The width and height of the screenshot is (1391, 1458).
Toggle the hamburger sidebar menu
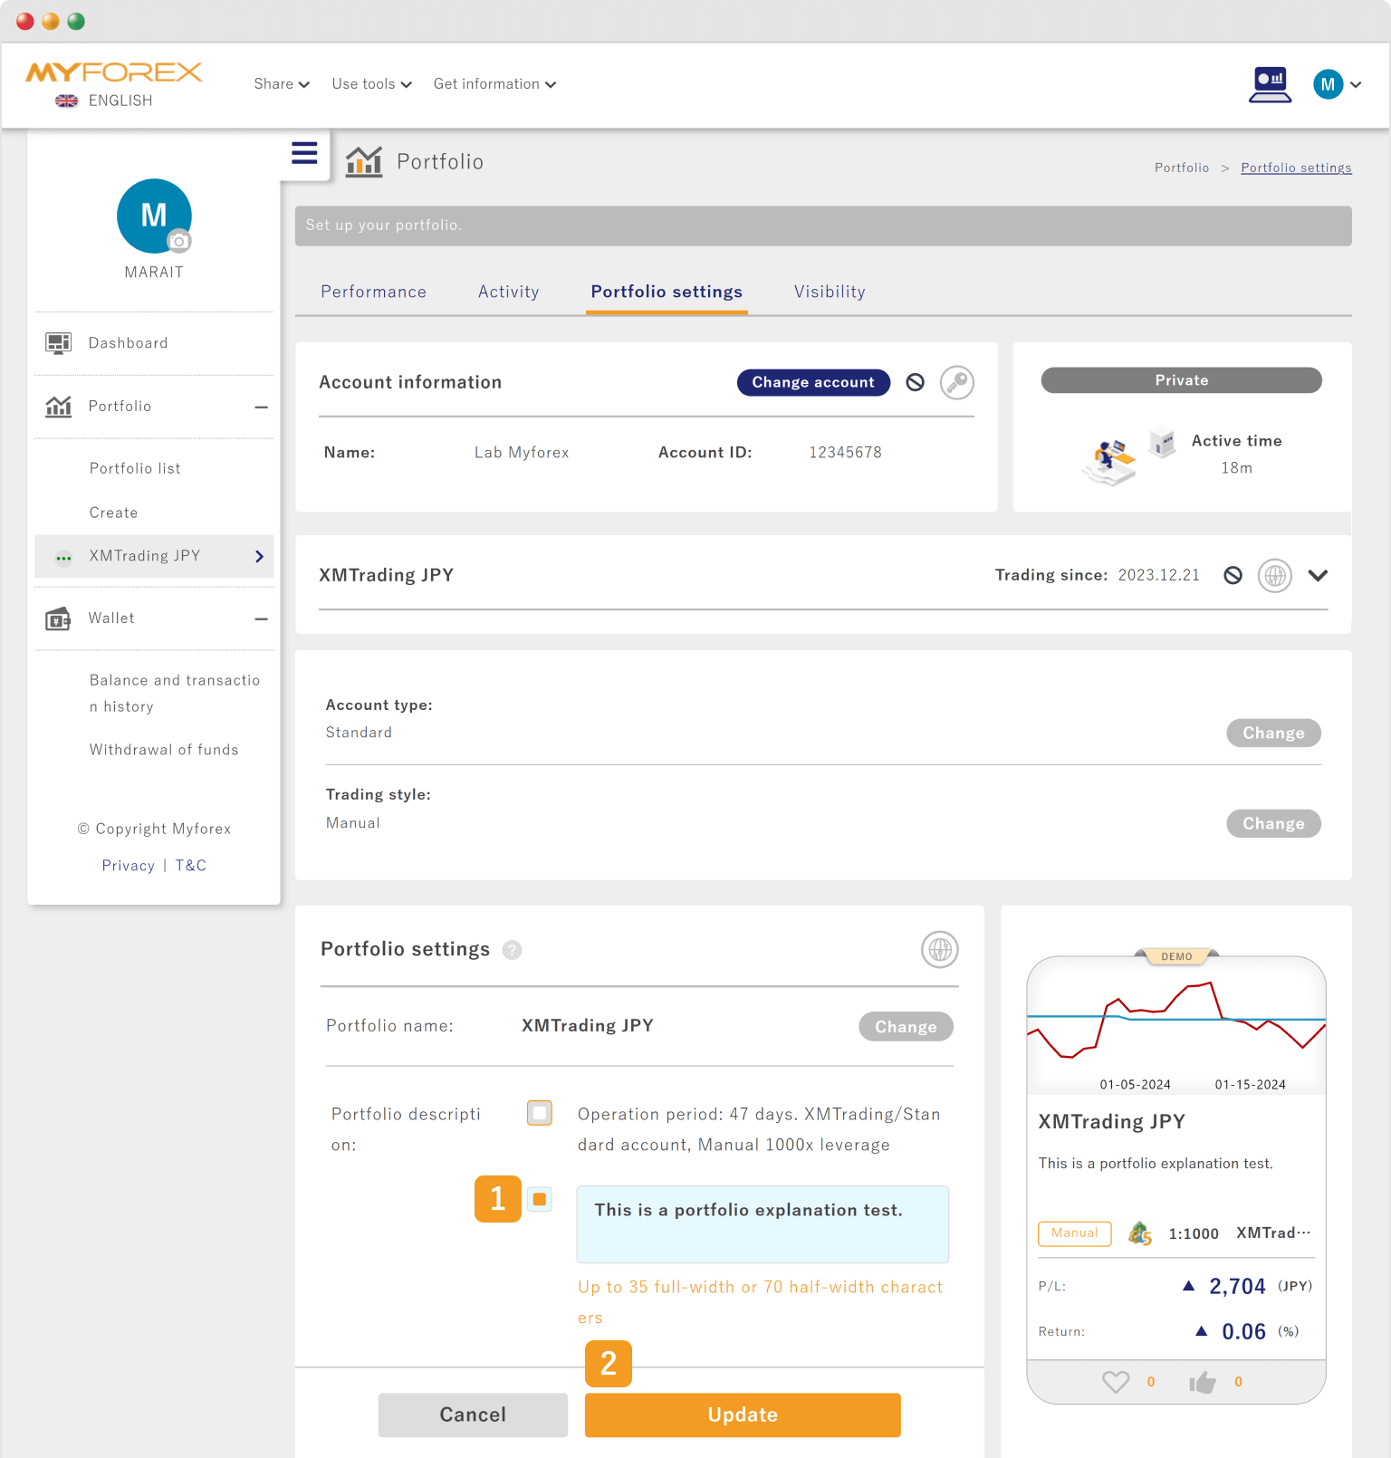coord(304,153)
